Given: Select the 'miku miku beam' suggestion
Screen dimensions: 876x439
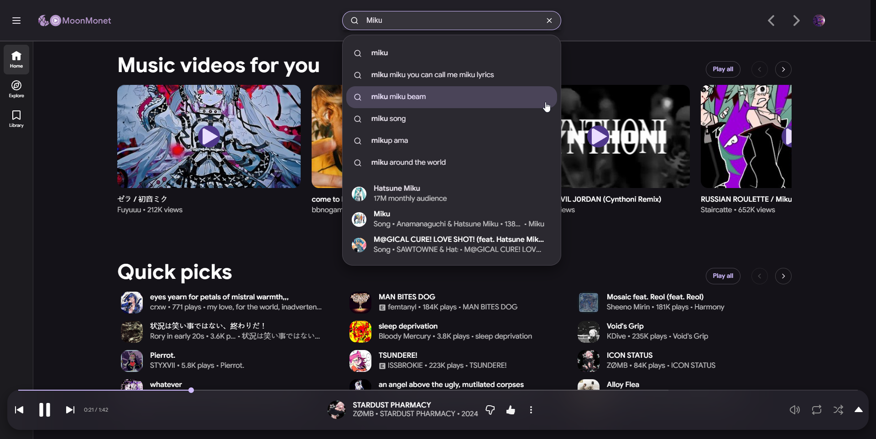Looking at the screenshot, I should click(452, 97).
